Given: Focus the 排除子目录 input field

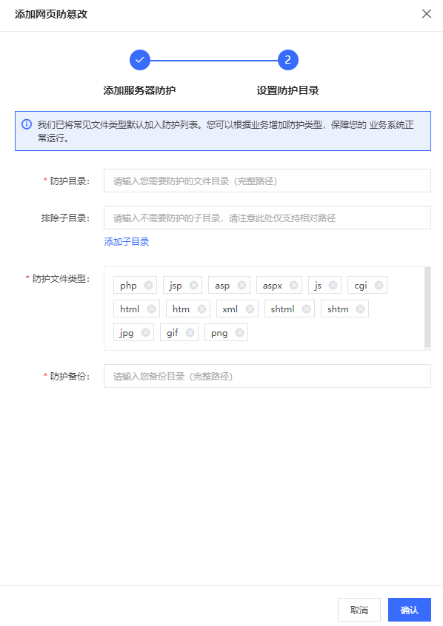Looking at the screenshot, I should tap(267, 218).
